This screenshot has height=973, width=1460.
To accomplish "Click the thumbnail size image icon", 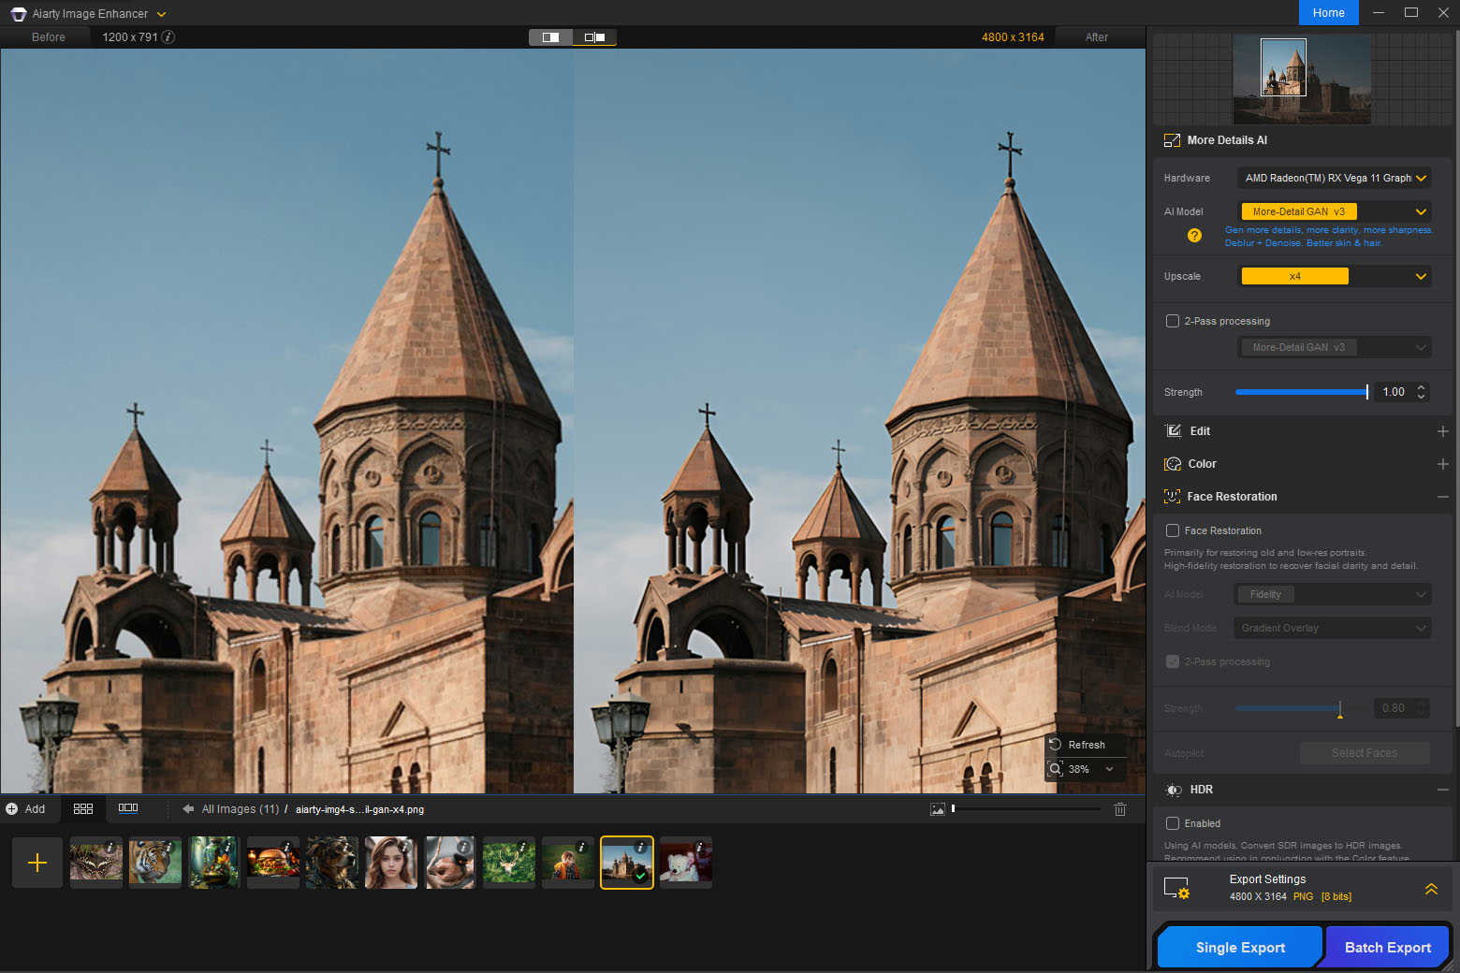I will tap(937, 809).
